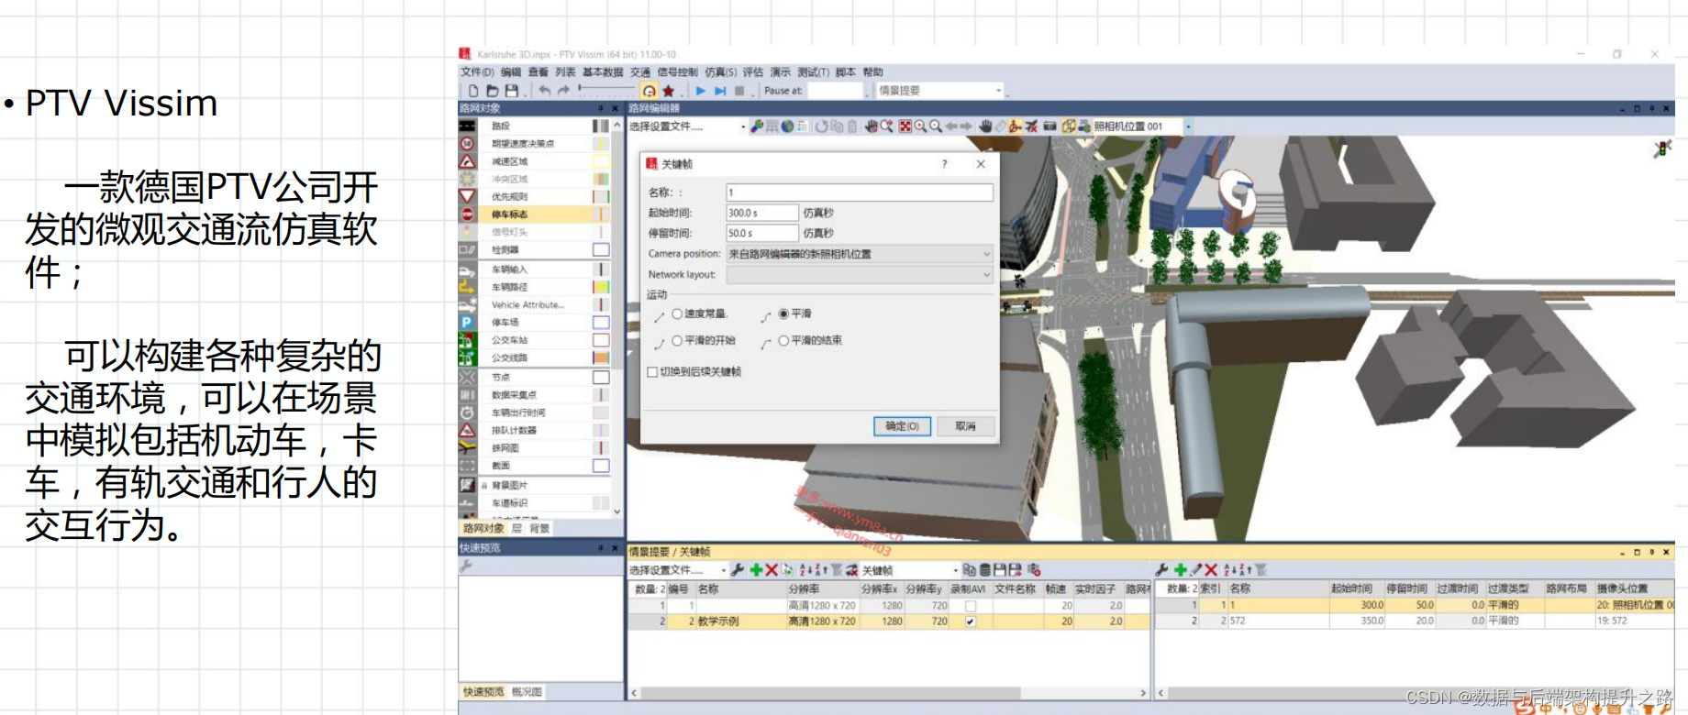Open 演示 menu

click(781, 71)
